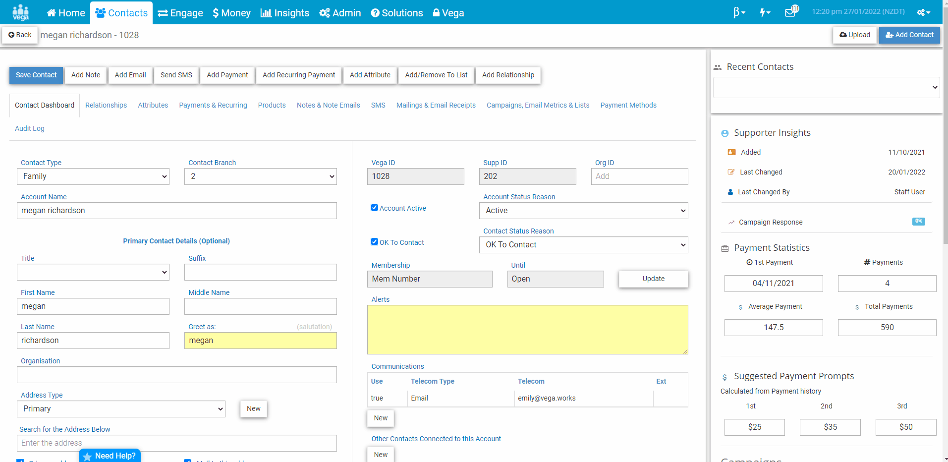Untick the Account Active checkbox
The height and width of the screenshot is (462, 948).
point(374,208)
